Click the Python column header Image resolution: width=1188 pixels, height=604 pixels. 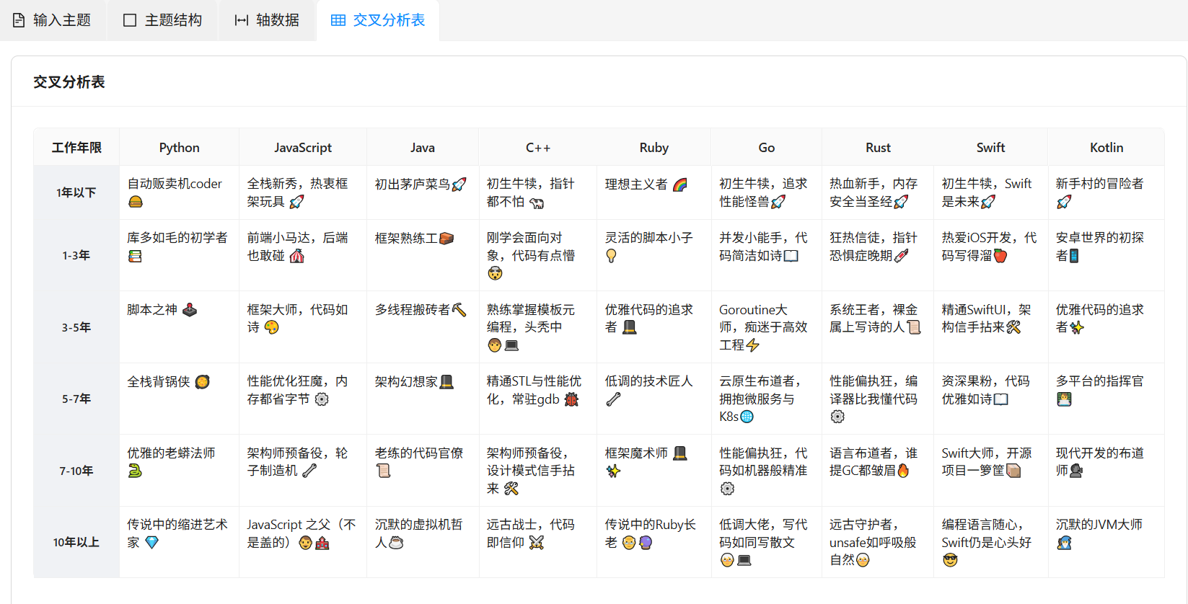pyautogui.click(x=179, y=148)
